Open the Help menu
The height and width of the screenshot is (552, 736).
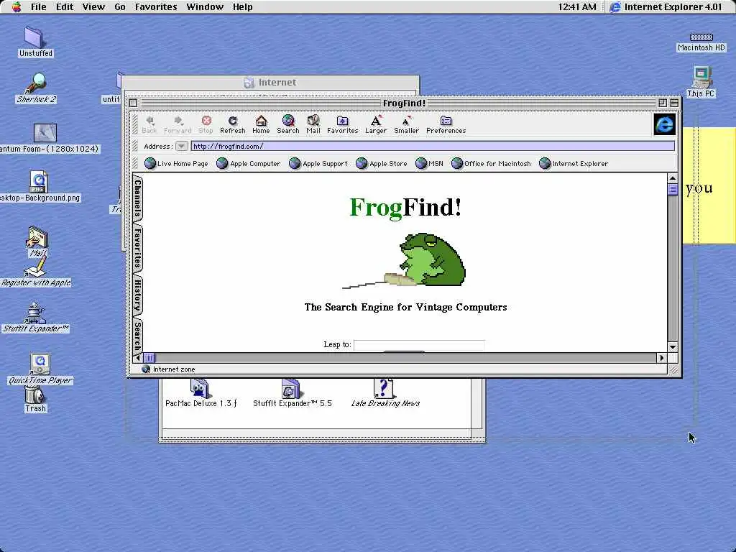(243, 6)
